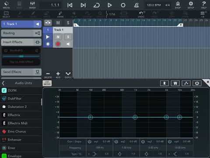Choose the Draw pencil tool
This screenshot has height=158, width=210.
pyautogui.click(x=60, y=14)
